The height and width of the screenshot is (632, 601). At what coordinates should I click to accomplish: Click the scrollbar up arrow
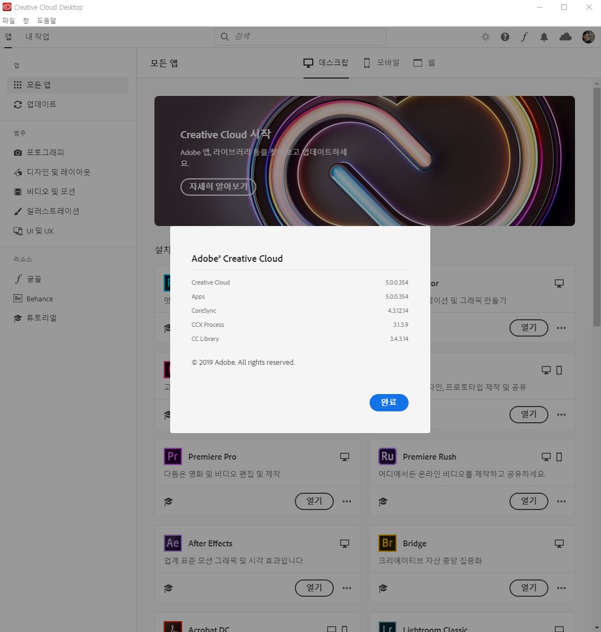[597, 83]
